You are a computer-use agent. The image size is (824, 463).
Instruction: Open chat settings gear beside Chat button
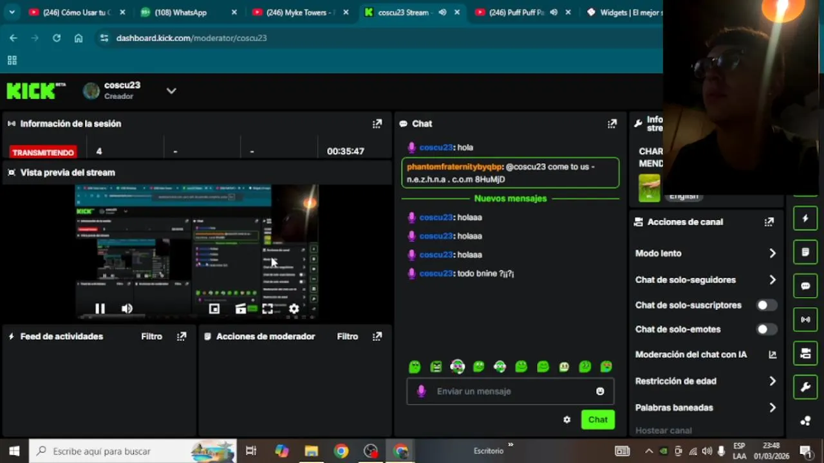[x=566, y=419]
